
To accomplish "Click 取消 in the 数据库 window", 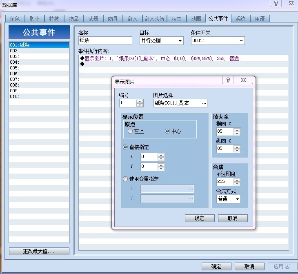I will (249, 266).
